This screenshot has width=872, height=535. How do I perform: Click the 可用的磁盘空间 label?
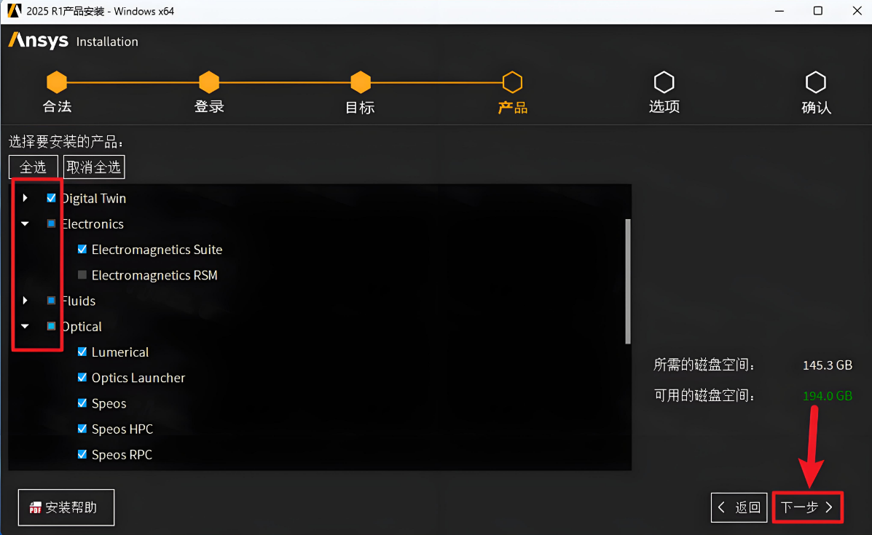tap(704, 395)
